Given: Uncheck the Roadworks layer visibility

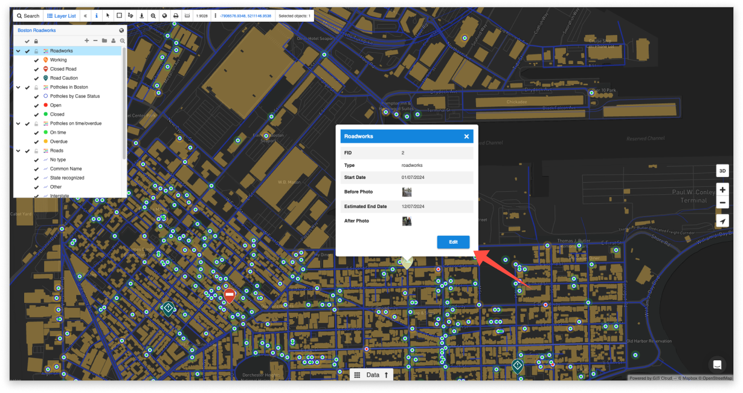Looking at the screenshot, I should pyautogui.click(x=27, y=51).
